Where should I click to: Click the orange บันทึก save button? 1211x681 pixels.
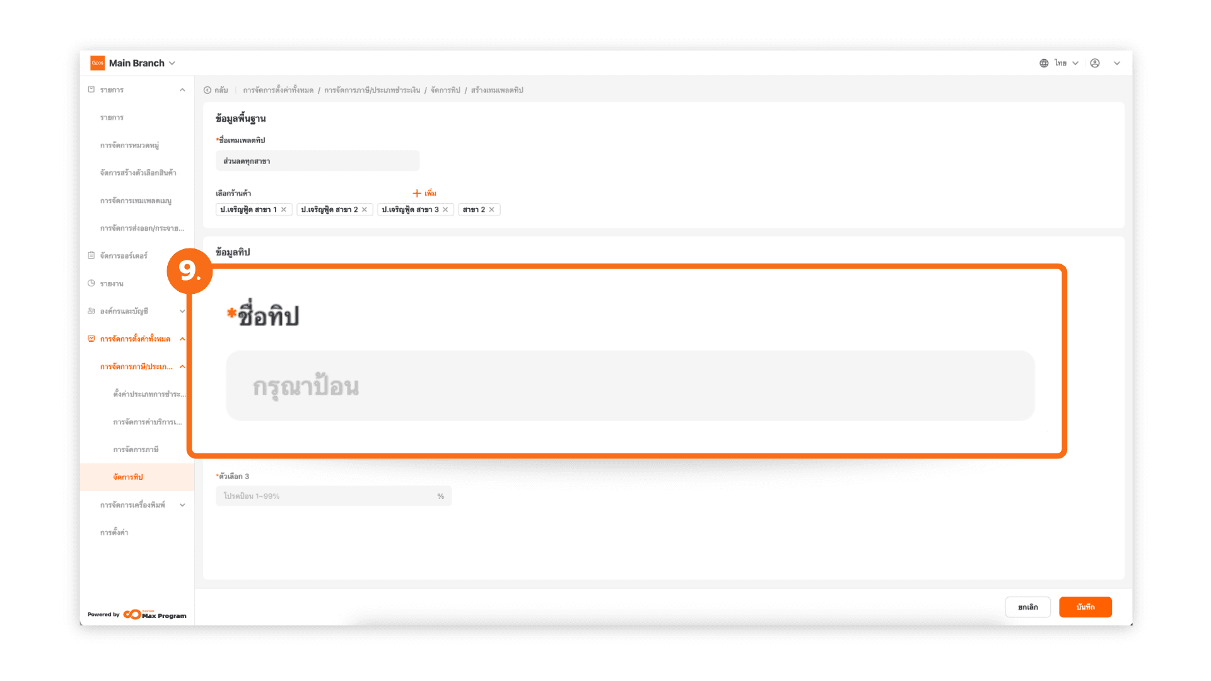(x=1085, y=607)
